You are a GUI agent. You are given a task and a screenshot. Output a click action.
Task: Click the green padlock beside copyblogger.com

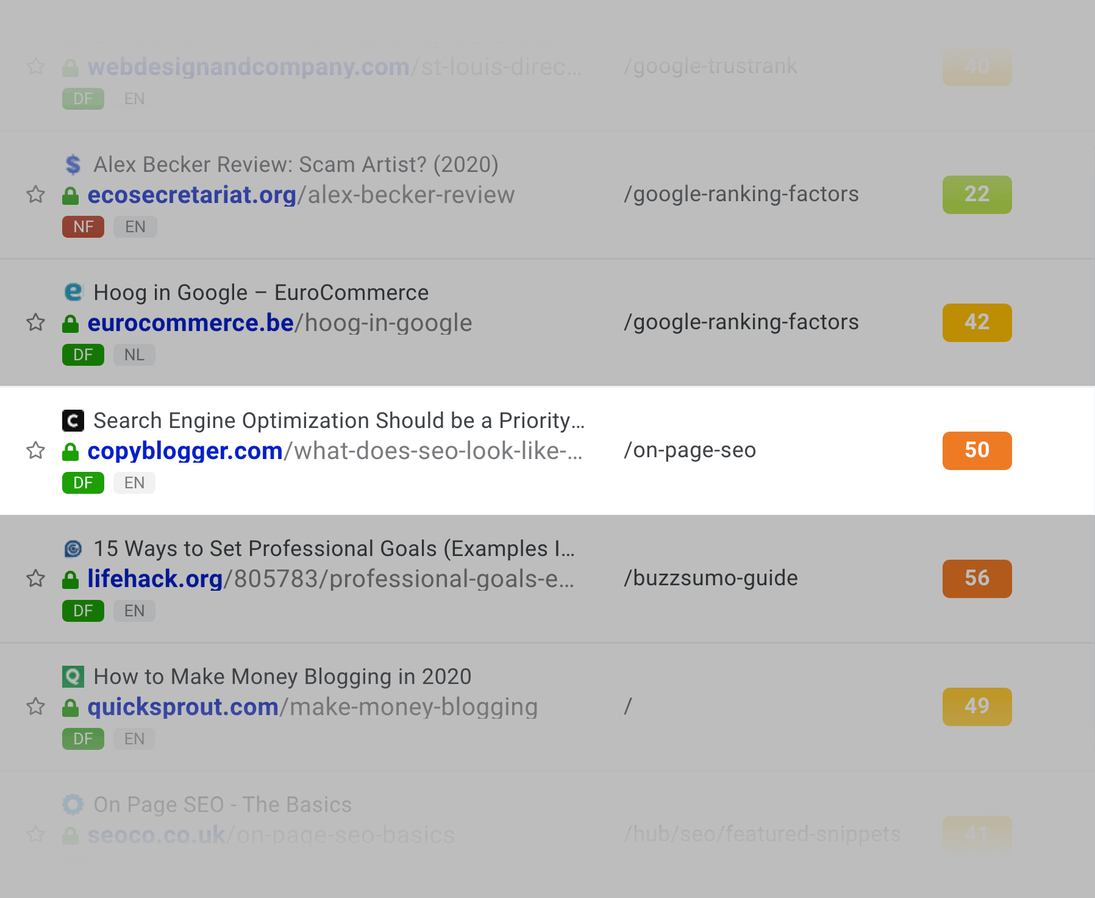pyautogui.click(x=71, y=452)
